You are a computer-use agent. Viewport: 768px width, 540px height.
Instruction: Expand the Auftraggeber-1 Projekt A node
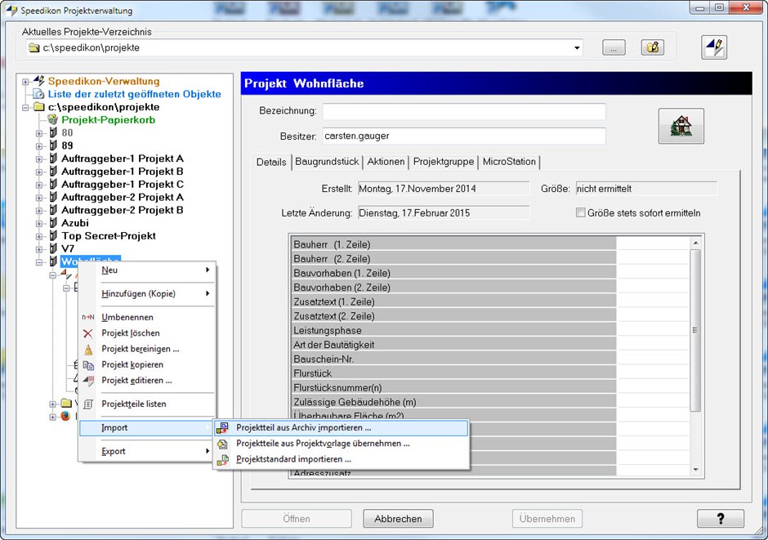(39, 158)
